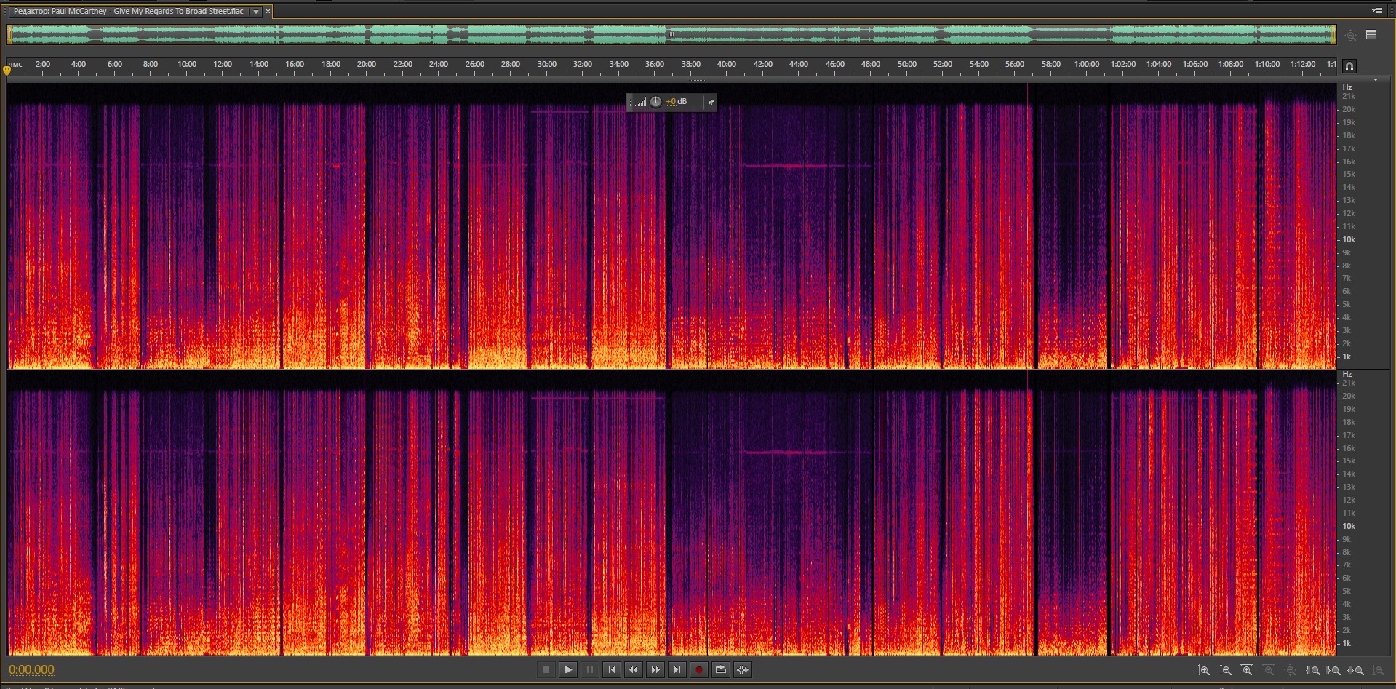The width and height of the screenshot is (1396, 689).
Task: Close the Give My Regards editor tab
Action: point(268,12)
